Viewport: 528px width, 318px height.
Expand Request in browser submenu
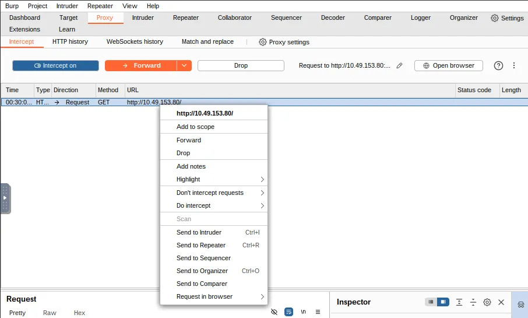coord(214,297)
